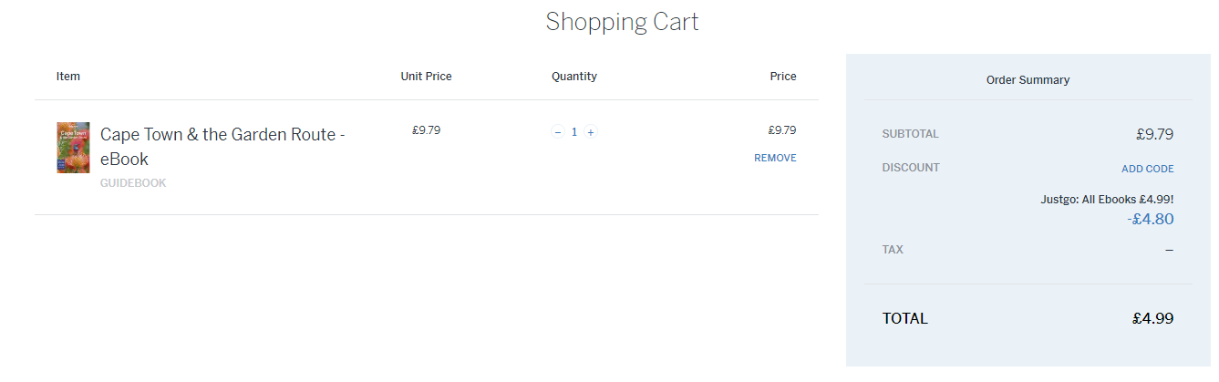This screenshot has width=1219, height=382.
Task: Click the TAX label
Action: [x=893, y=250]
